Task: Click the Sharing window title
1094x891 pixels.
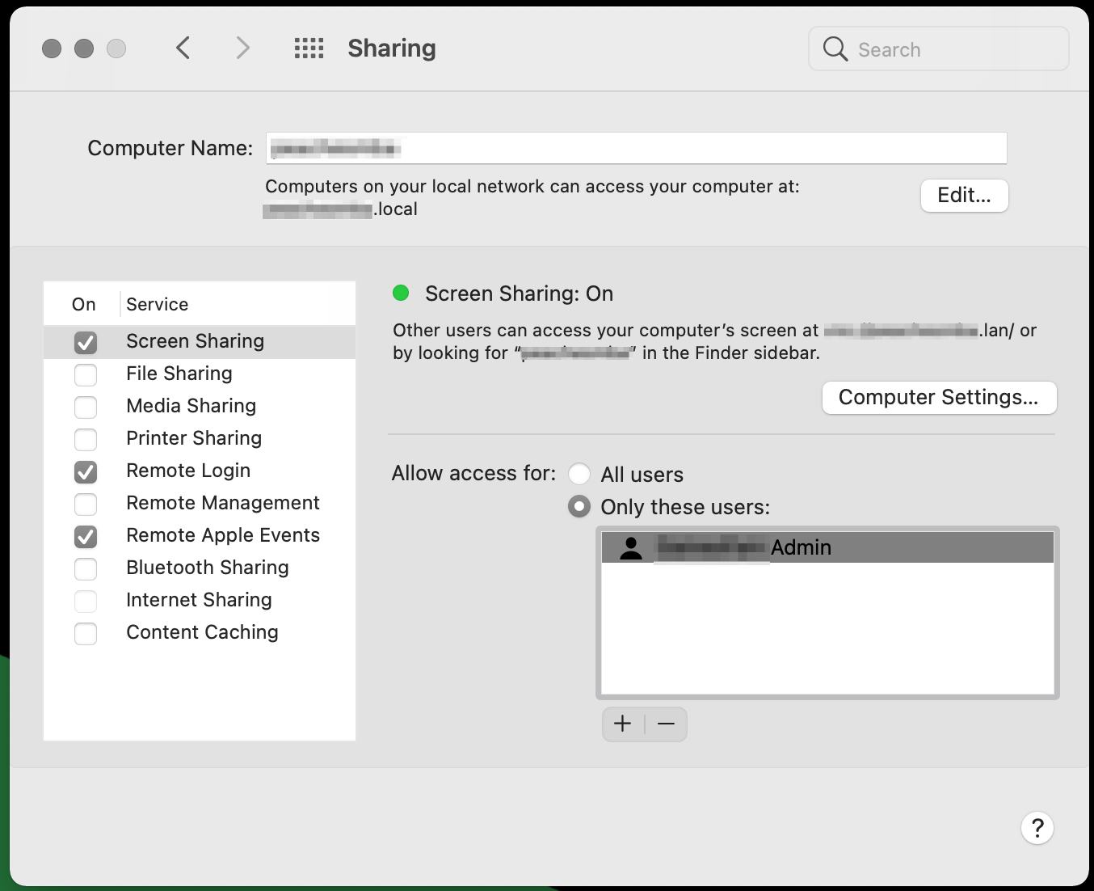Action: pyautogui.click(x=392, y=49)
